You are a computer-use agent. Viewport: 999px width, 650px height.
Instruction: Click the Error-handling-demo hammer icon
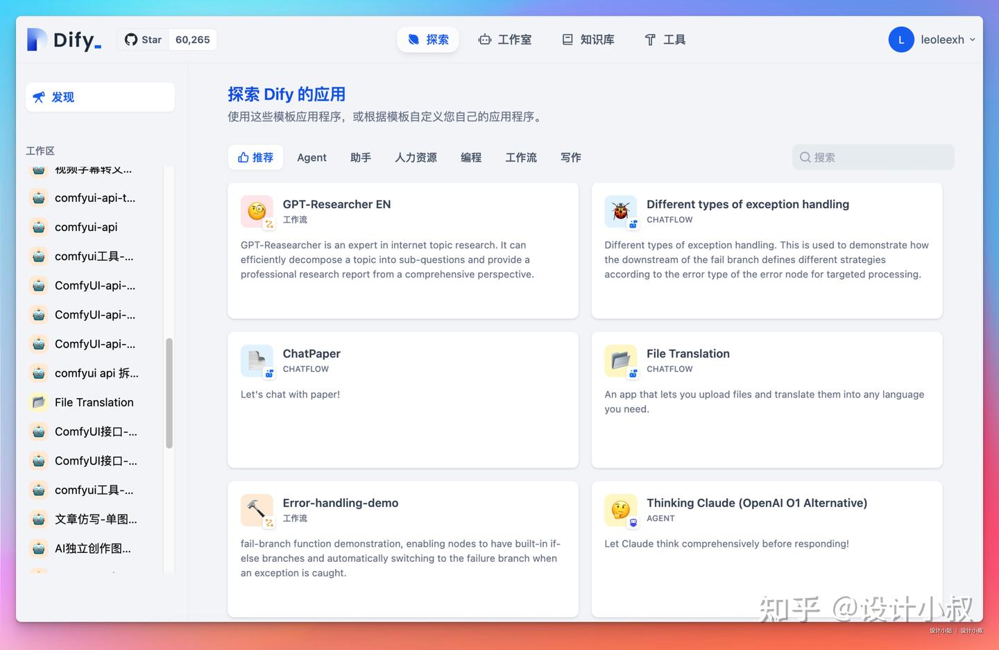(257, 510)
